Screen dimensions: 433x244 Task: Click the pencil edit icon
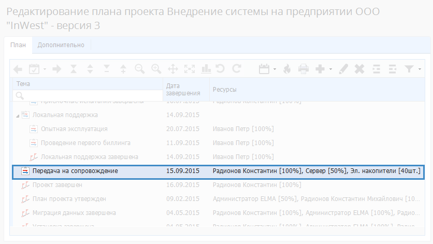[x=343, y=68]
